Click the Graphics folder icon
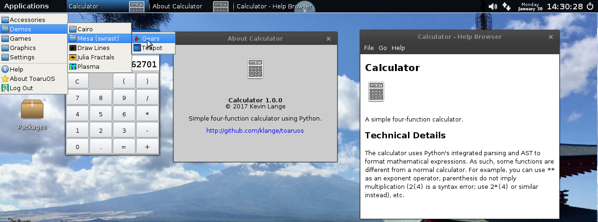Viewport: 598px width, 222px height. click(5, 48)
